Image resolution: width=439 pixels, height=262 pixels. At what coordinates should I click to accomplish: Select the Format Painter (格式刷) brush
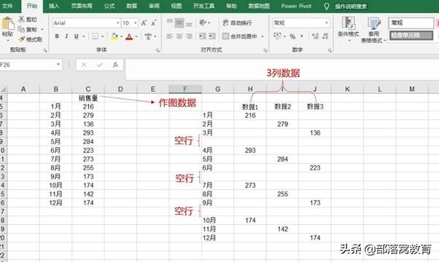(x=22, y=39)
